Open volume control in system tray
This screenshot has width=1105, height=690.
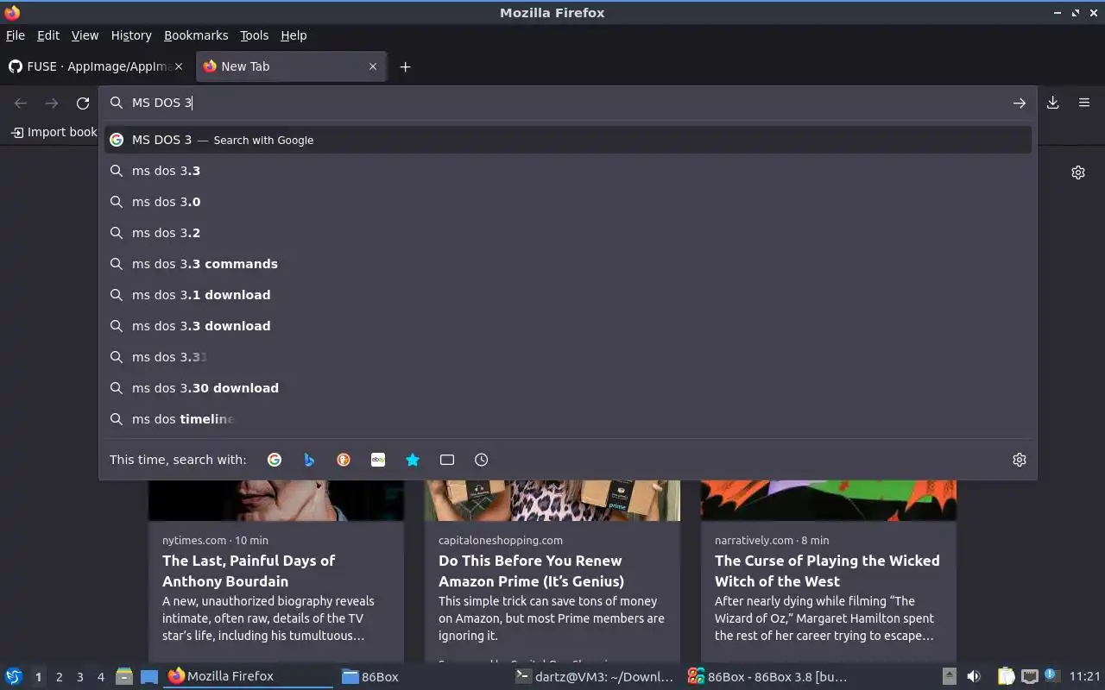[974, 676]
